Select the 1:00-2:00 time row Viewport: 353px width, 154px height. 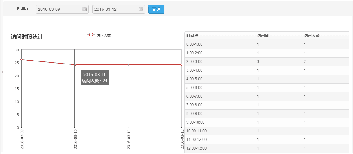pyautogui.click(x=267, y=53)
